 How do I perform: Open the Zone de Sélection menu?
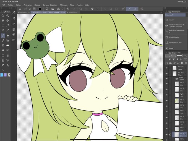tap(50, 5)
